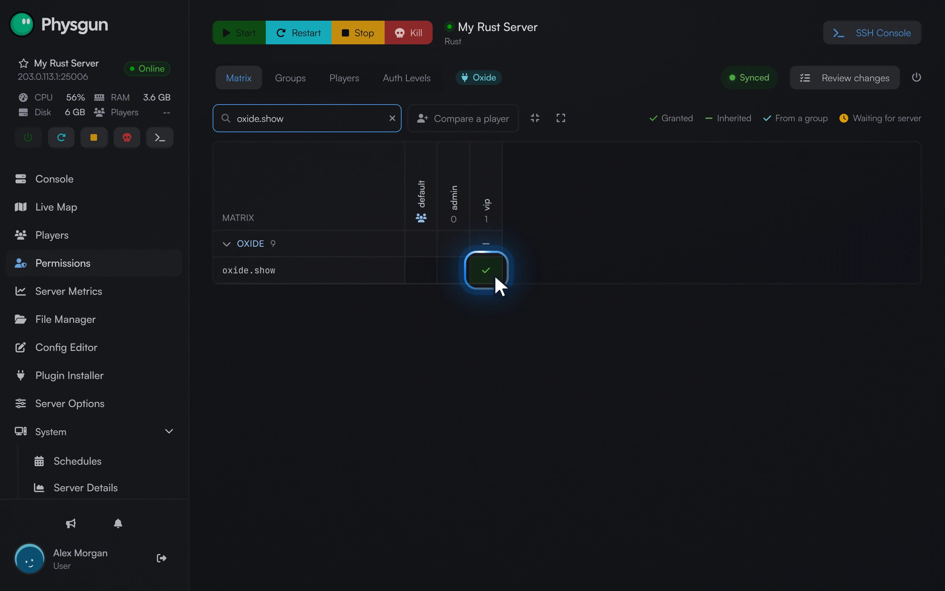Collapse the System sidebar section chevron
Viewport: 945px width, 591px height.
(x=169, y=431)
